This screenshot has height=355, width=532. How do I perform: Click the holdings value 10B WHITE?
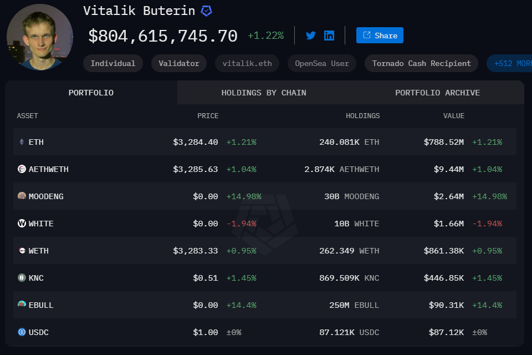click(x=356, y=224)
